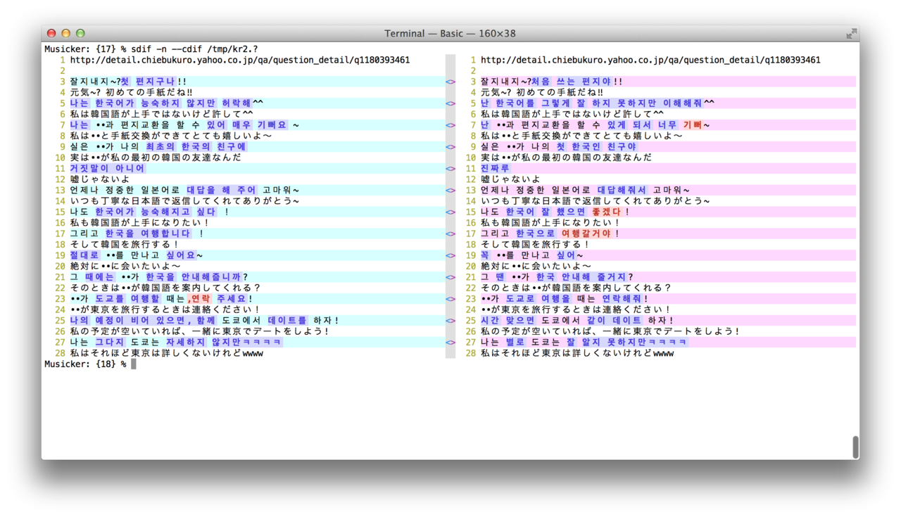The height and width of the screenshot is (517, 901).
Task: Click the '<>' diff marker on line 23
Action: tap(450, 299)
